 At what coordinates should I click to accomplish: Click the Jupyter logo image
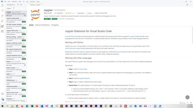35,15
